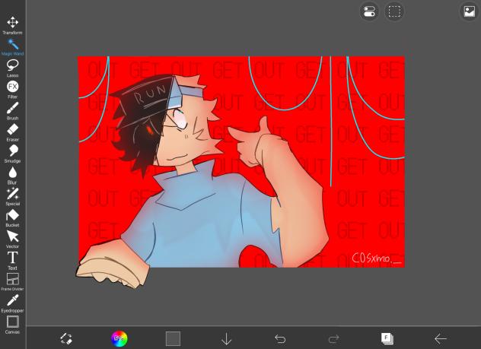Activate the Eraser tool
This screenshot has width=481, height=349.
pos(13,132)
